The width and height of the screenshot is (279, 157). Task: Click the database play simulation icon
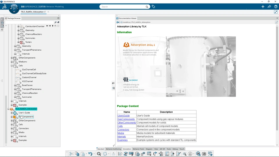click(137, 154)
